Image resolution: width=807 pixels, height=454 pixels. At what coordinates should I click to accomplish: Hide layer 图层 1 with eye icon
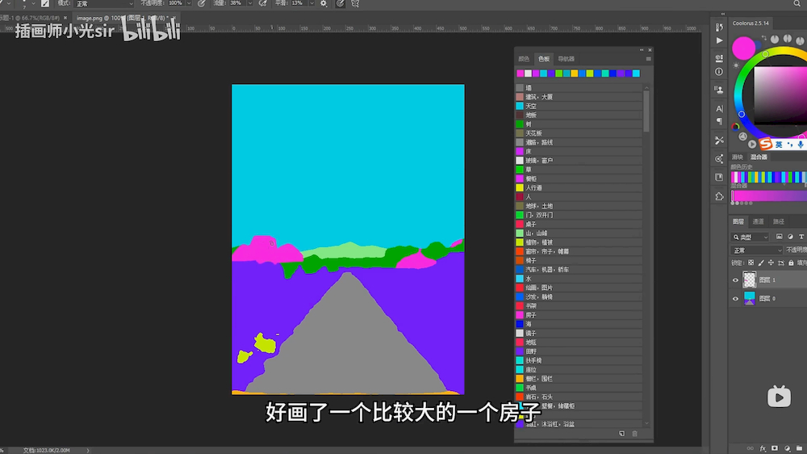[x=735, y=280]
